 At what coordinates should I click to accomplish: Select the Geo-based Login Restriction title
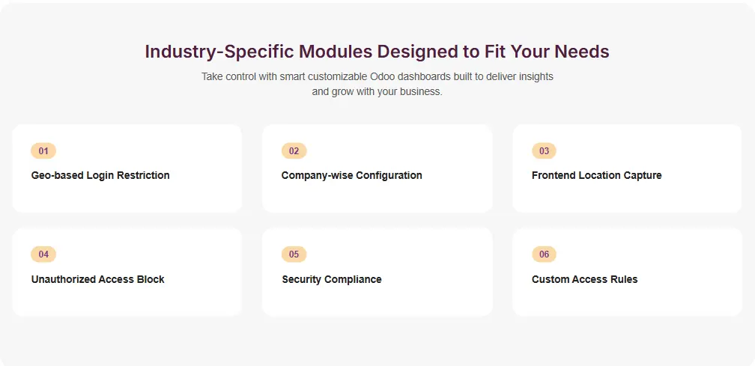(100, 175)
